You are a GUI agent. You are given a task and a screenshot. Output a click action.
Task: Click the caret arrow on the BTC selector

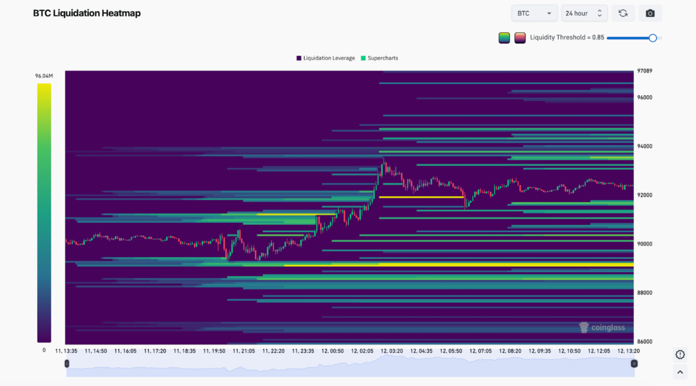coord(549,13)
